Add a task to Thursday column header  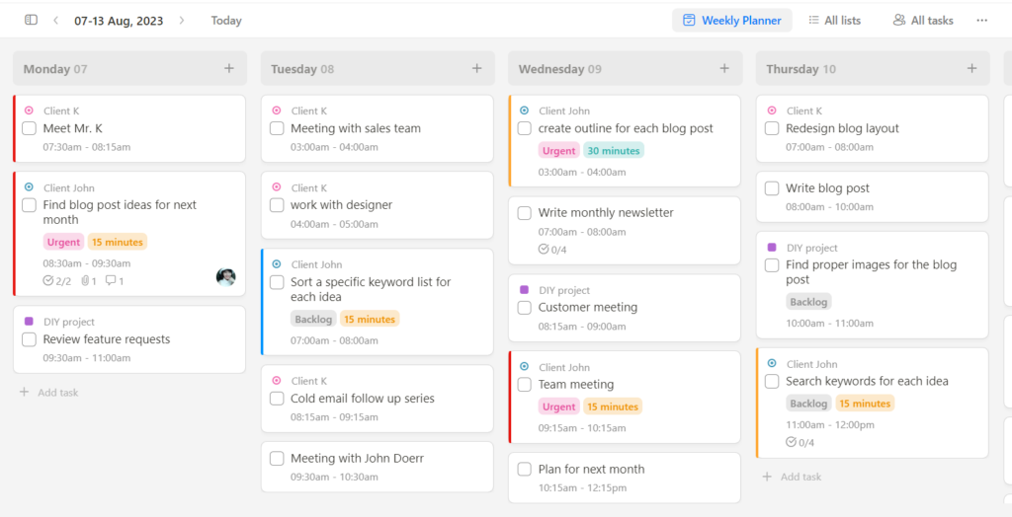click(x=972, y=68)
